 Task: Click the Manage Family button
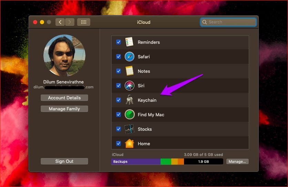click(x=64, y=109)
